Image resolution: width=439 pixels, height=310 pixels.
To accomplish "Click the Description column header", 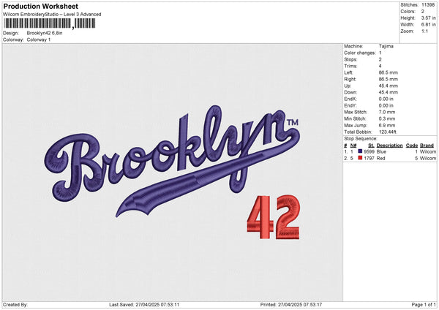I will 389,145.
